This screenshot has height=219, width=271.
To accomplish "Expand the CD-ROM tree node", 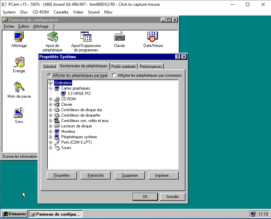I will (x=51, y=99).
